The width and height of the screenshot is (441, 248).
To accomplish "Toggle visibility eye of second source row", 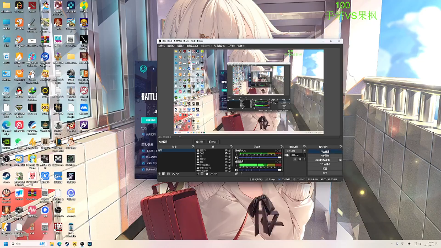I will point(226,153).
